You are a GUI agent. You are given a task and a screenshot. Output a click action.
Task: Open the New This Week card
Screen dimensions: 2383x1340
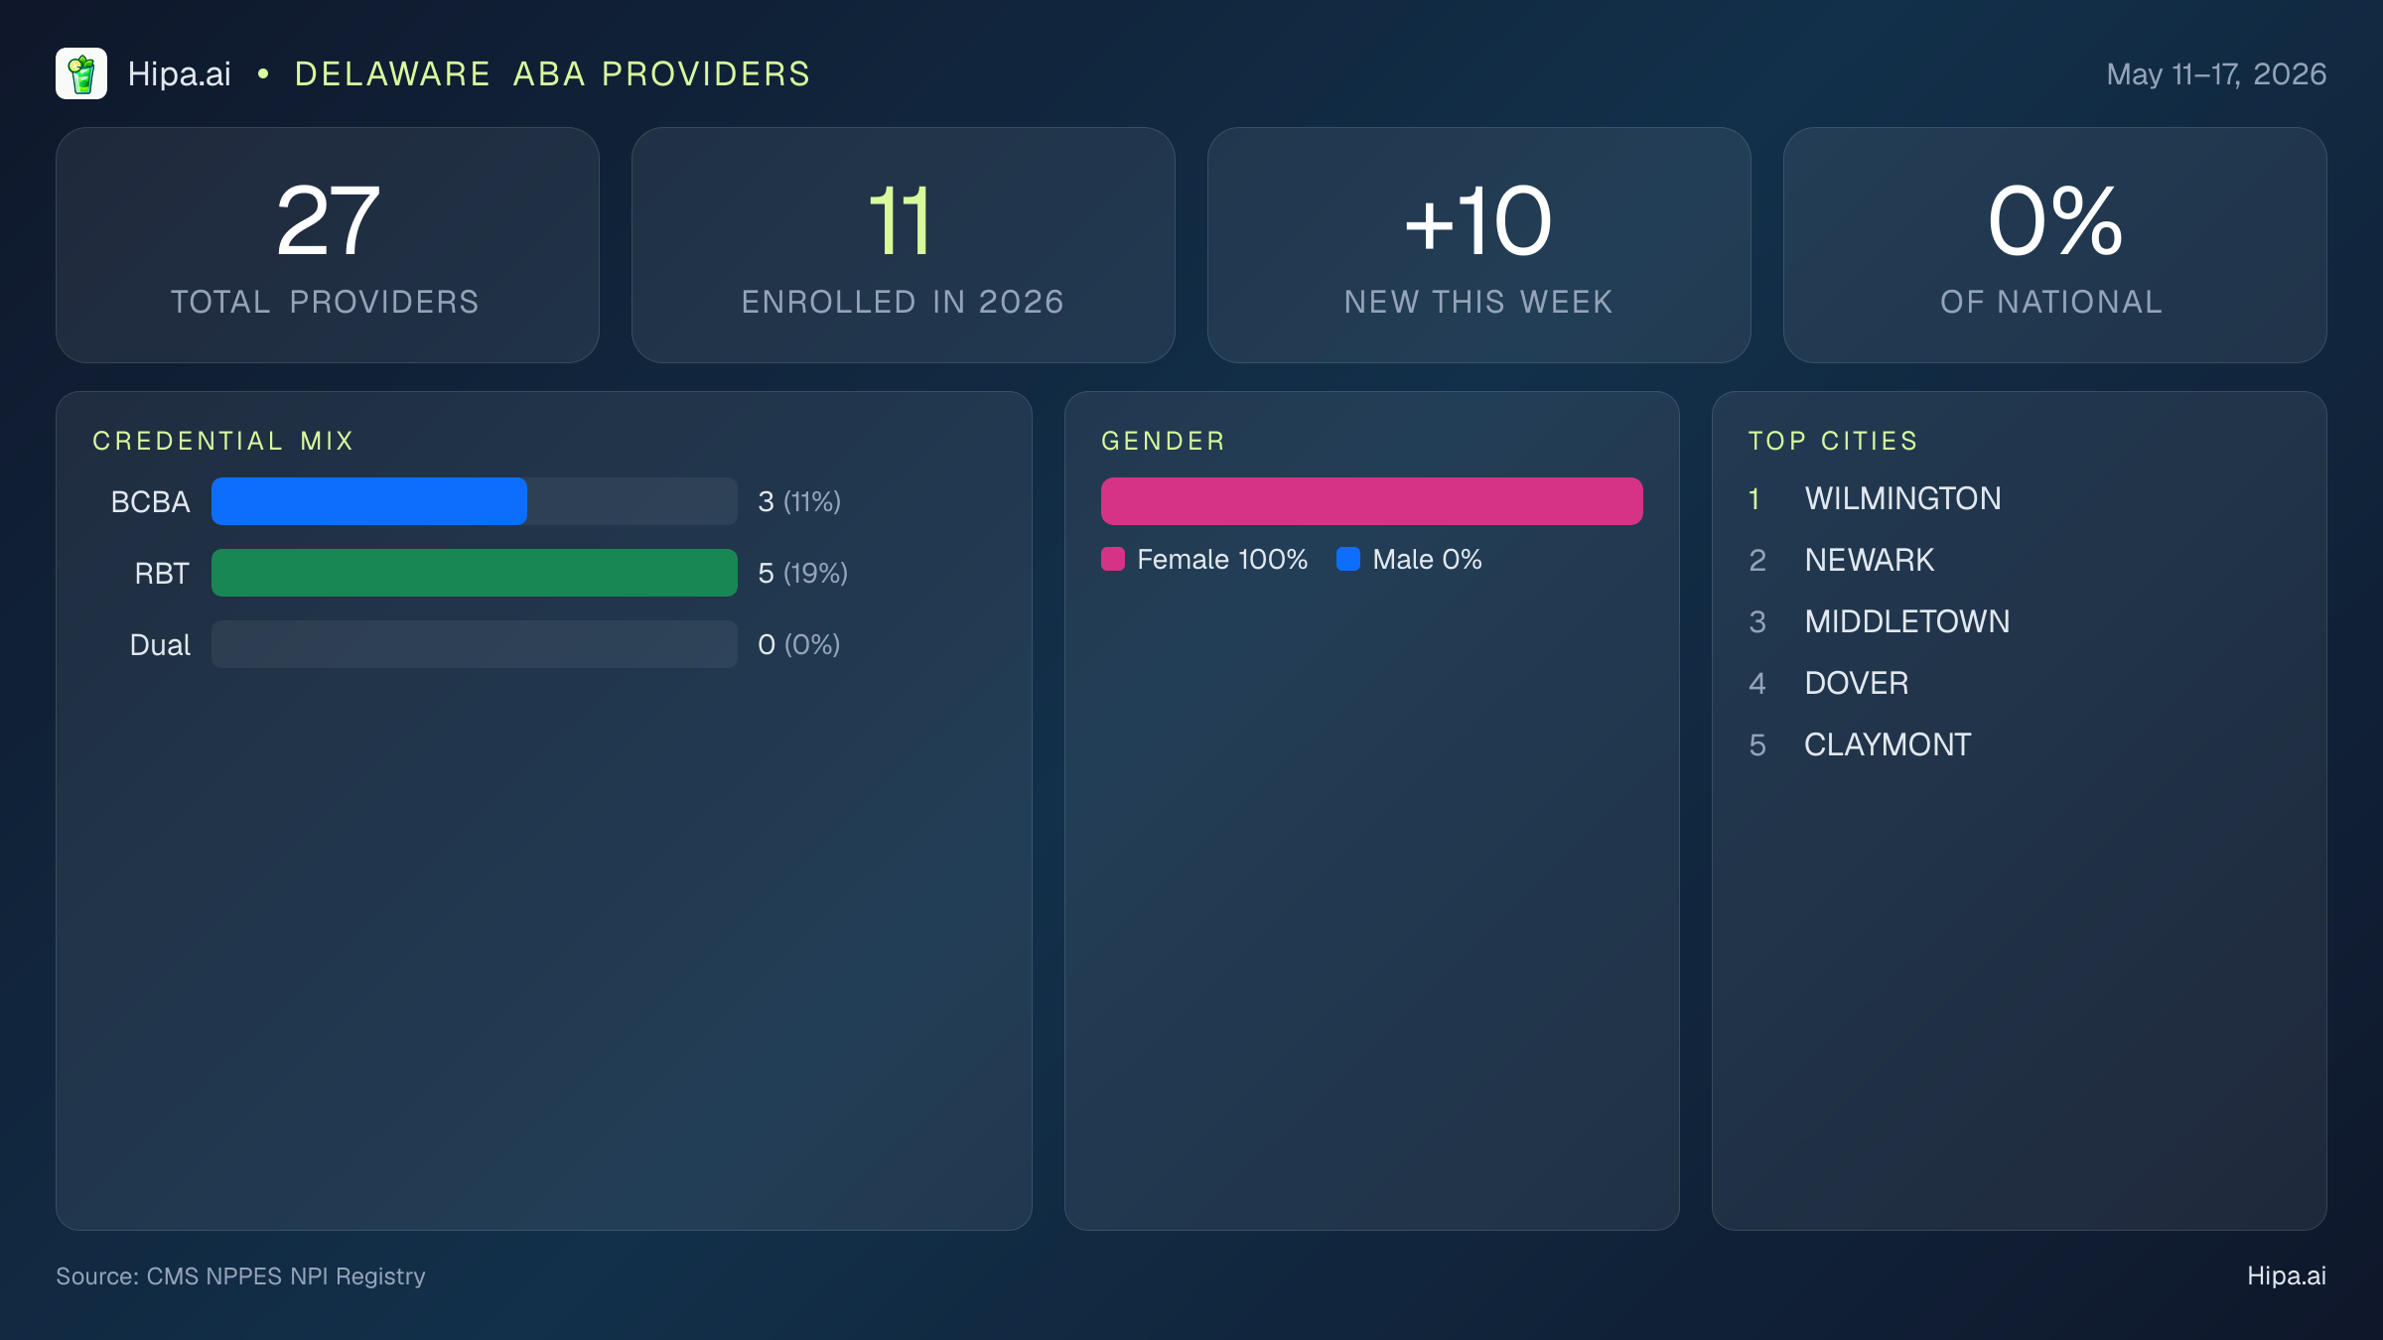(1479, 245)
